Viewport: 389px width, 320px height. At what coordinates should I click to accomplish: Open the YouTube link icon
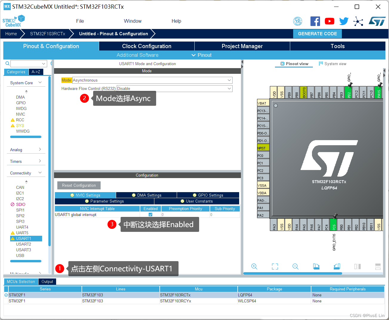pos(330,21)
